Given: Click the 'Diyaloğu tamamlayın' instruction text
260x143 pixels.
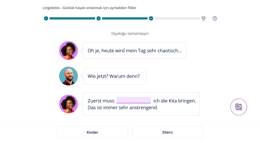Looking at the screenshot, I should click(130, 33).
